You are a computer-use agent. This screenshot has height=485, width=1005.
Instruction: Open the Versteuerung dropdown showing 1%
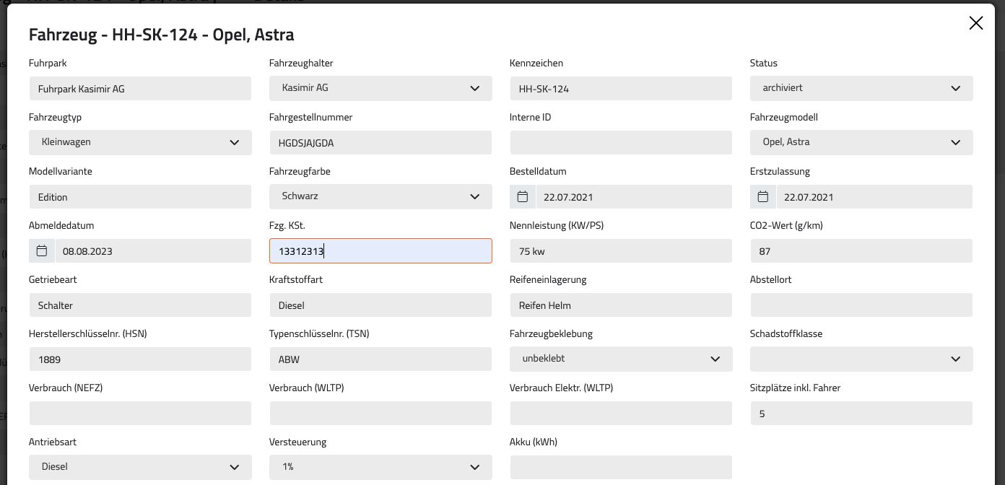[x=380, y=467]
